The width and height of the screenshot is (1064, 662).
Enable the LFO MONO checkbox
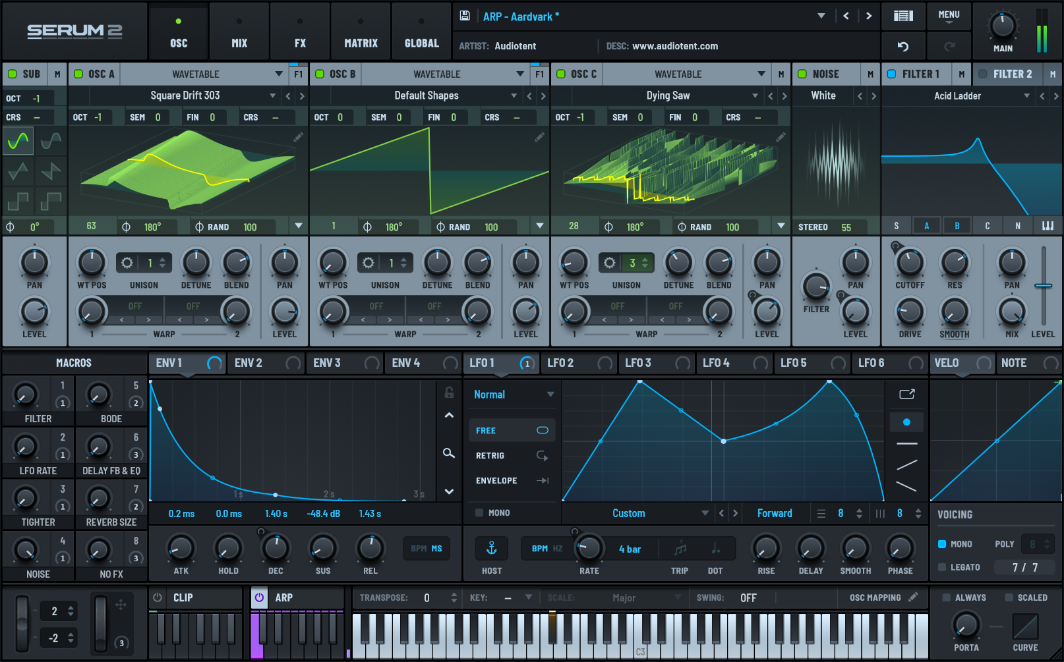pyautogui.click(x=479, y=512)
